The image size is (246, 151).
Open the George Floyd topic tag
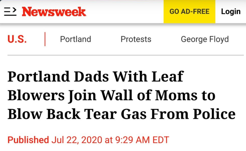click(x=205, y=39)
